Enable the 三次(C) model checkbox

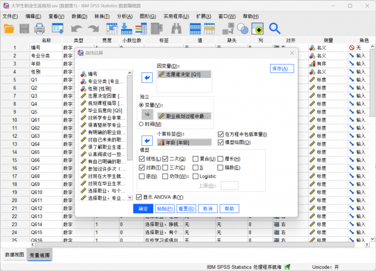point(165,168)
